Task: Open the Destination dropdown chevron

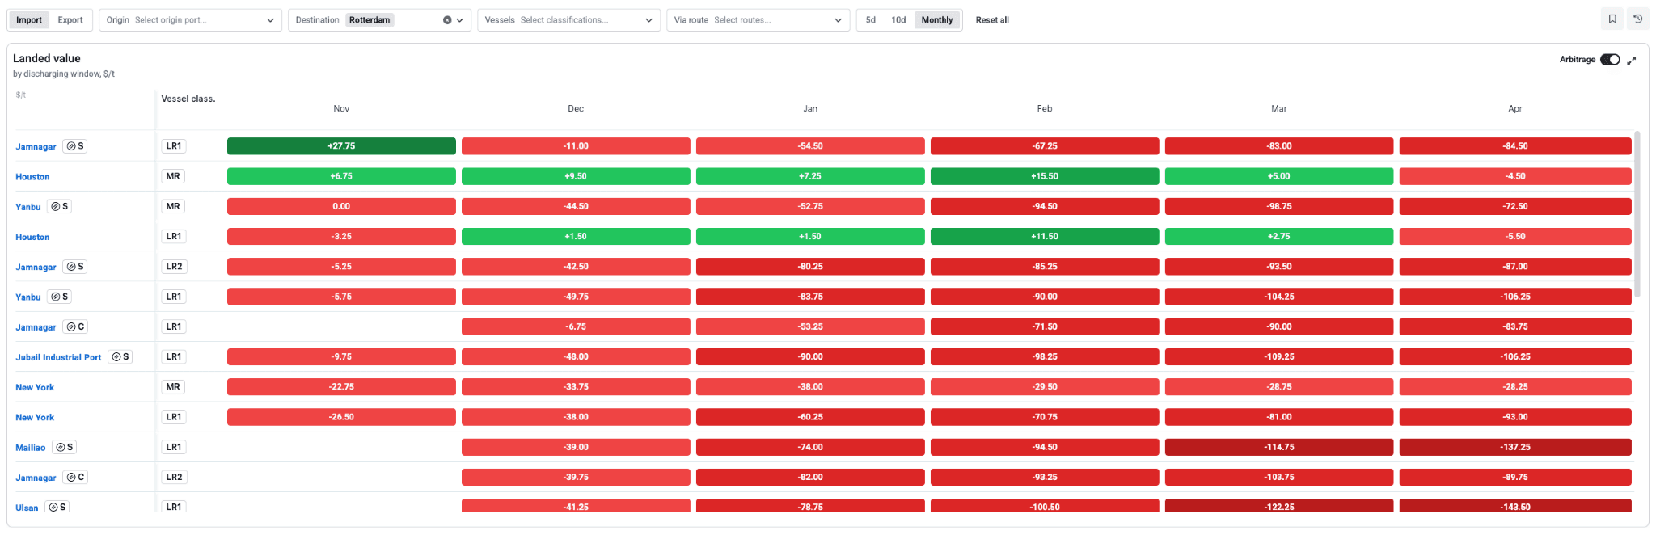Action: pos(460,20)
